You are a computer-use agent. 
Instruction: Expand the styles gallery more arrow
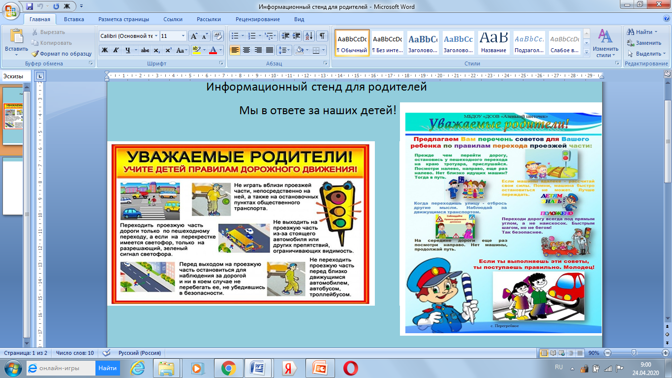click(585, 53)
